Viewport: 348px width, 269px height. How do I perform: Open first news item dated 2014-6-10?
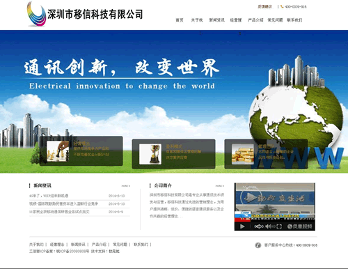click(x=49, y=196)
